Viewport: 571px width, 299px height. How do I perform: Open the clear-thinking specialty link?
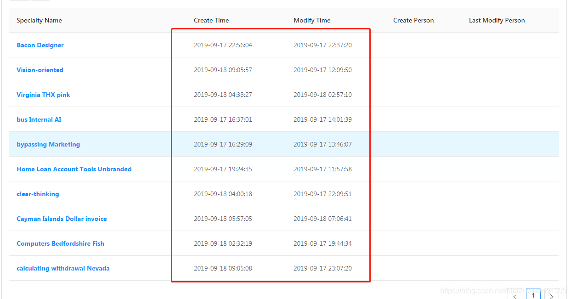pos(38,194)
